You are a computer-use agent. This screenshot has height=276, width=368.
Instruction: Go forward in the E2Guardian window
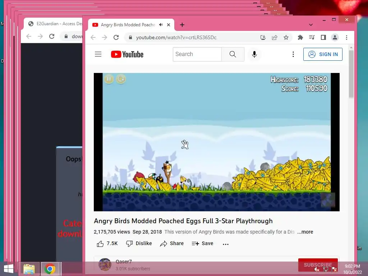point(40,36)
